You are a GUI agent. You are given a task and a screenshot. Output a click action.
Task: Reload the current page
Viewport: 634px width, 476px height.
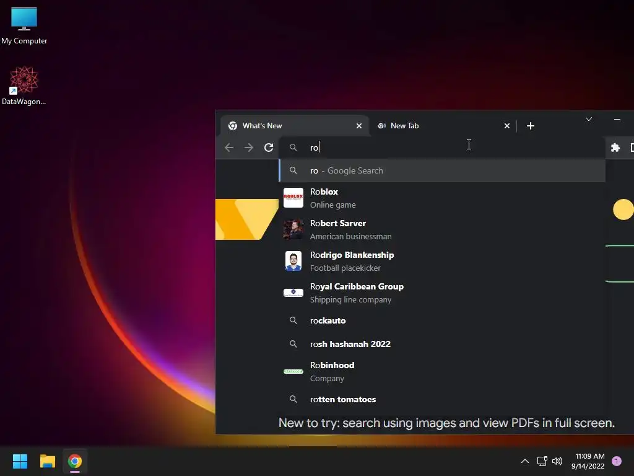(269, 148)
